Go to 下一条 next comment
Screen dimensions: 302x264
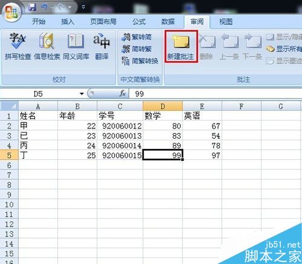coord(252,47)
